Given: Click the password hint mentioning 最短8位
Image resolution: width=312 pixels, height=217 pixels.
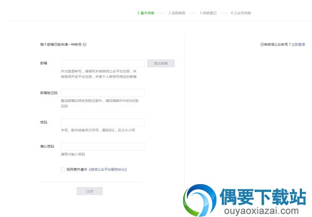Looking at the screenshot, I should [98, 131].
